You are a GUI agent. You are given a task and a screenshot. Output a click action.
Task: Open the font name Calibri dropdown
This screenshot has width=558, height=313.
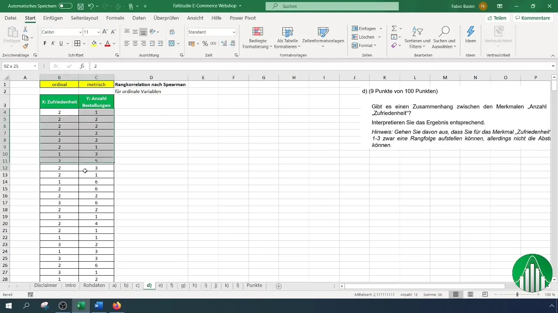tap(81, 32)
